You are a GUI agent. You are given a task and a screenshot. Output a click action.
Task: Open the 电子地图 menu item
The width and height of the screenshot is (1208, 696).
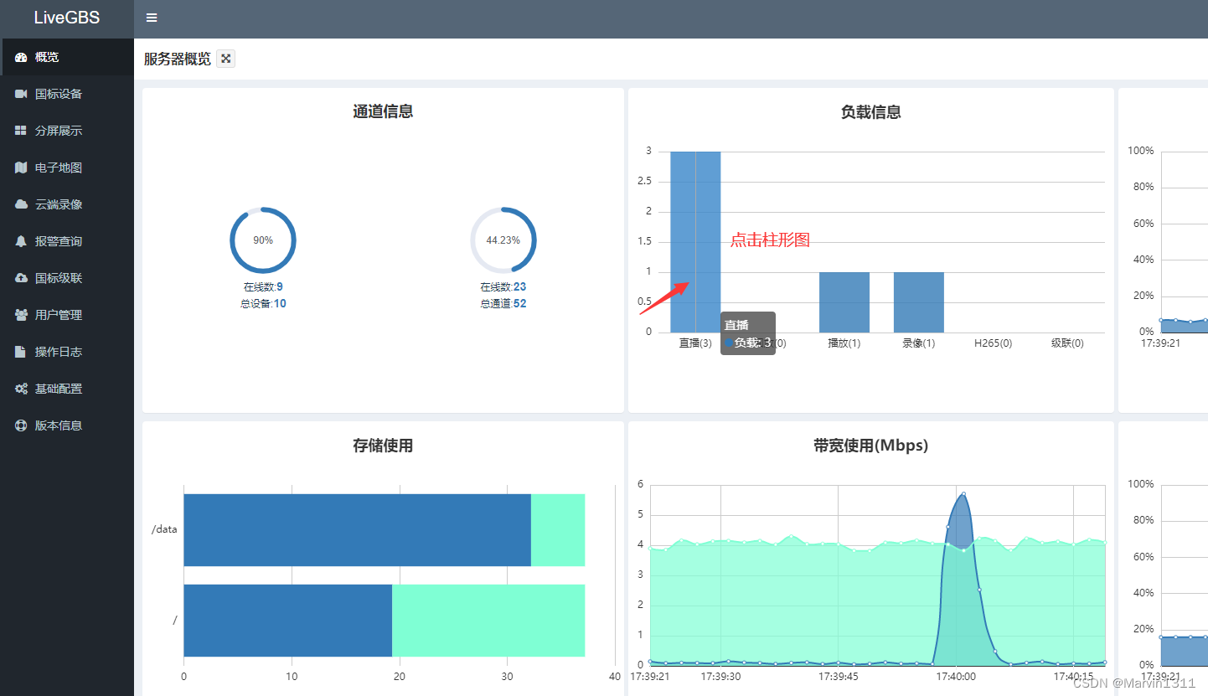tap(67, 168)
